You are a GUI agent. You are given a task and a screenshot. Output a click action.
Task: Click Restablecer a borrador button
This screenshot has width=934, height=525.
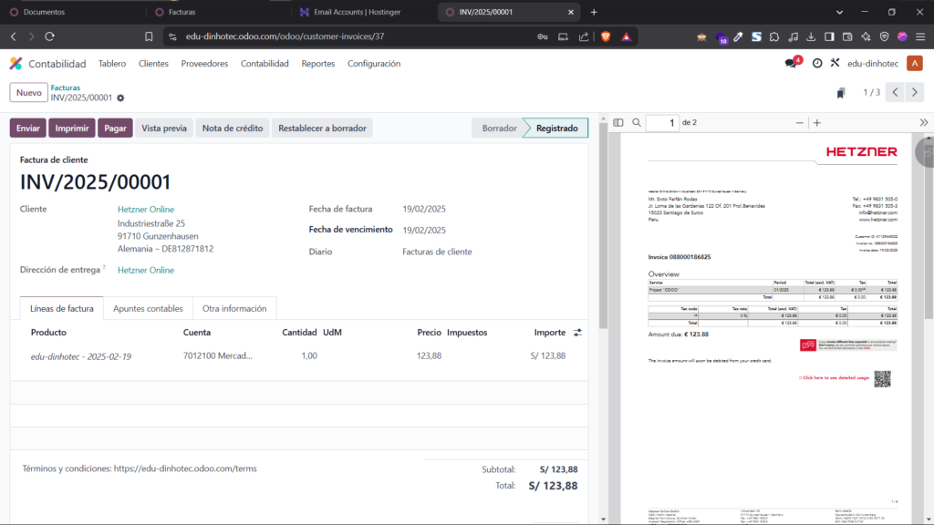click(322, 128)
